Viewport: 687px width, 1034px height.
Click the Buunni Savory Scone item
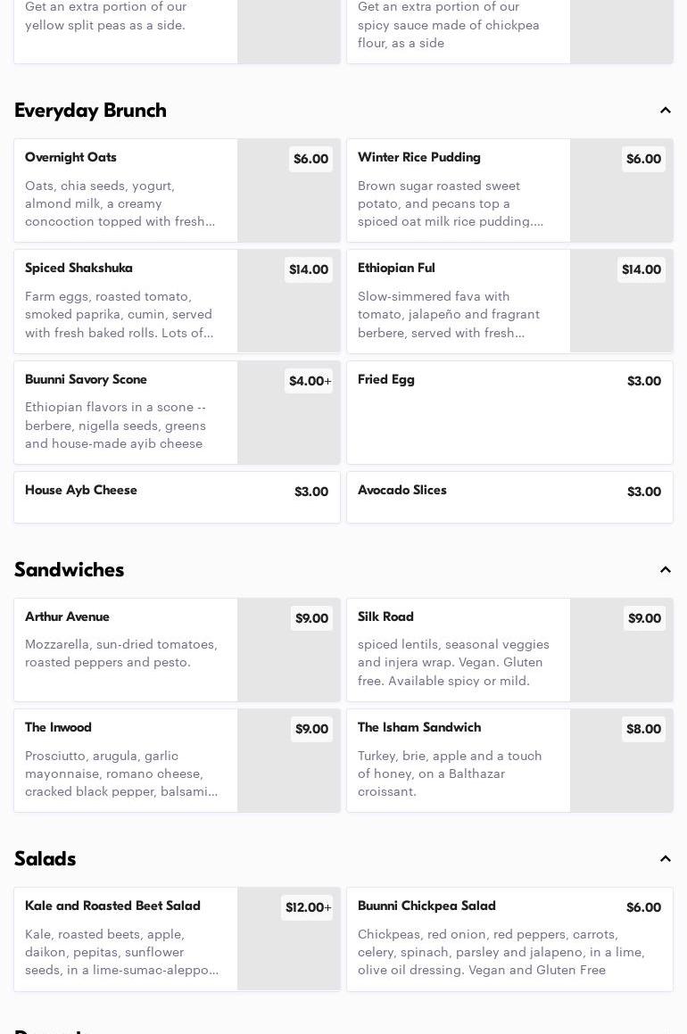click(x=177, y=412)
